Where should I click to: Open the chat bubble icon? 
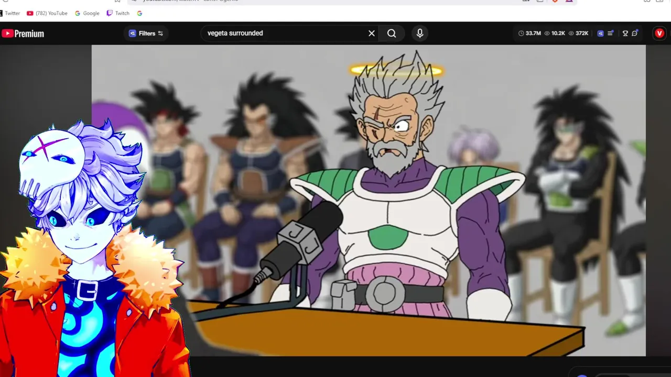635,33
